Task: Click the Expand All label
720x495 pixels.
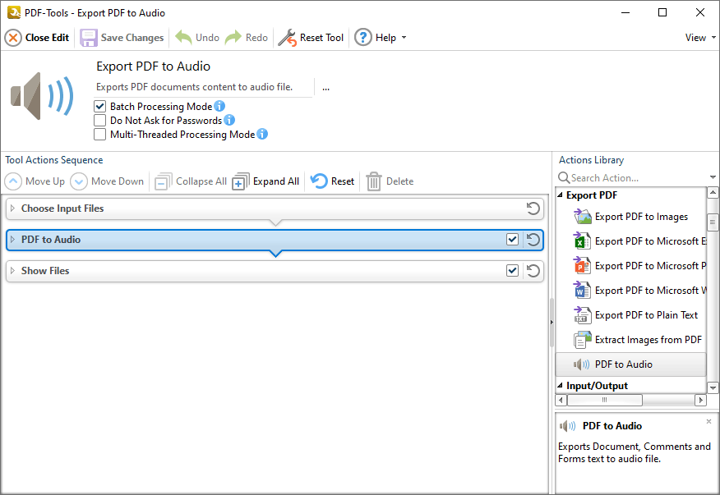Action: coord(276,181)
